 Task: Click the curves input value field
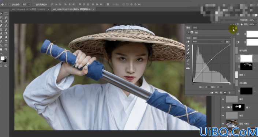(207, 87)
